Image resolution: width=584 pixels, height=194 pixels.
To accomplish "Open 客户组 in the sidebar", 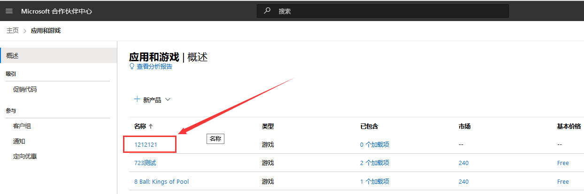I will point(22,126).
